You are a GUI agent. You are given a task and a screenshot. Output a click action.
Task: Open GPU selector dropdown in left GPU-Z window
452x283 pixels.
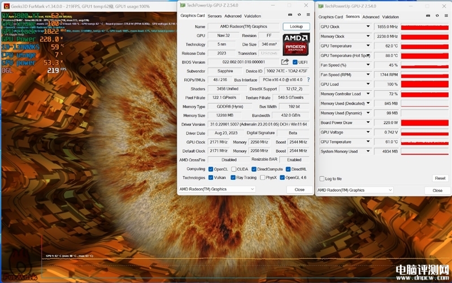(x=217, y=189)
